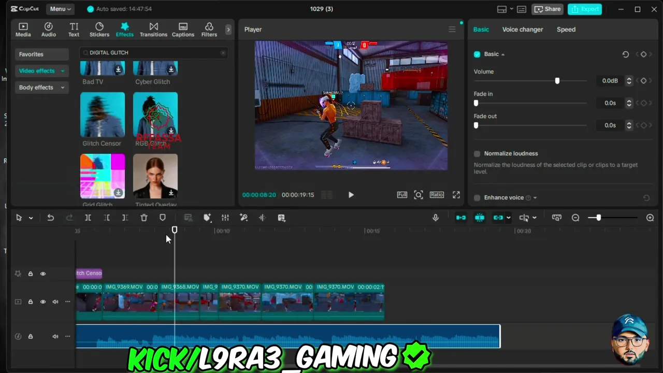The width and height of the screenshot is (663, 373).
Task: Adjust the Fade in slider handle
Action: coord(476,103)
